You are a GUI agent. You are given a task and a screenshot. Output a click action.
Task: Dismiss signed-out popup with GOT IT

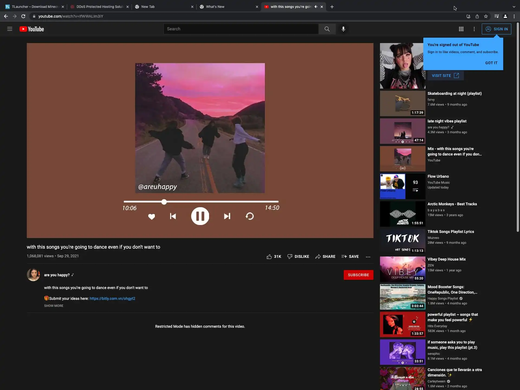(x=491, y=63)
